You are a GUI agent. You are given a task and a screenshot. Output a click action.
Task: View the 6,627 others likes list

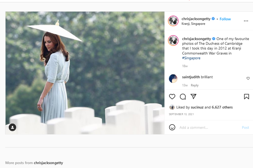[x=222, y=108]
